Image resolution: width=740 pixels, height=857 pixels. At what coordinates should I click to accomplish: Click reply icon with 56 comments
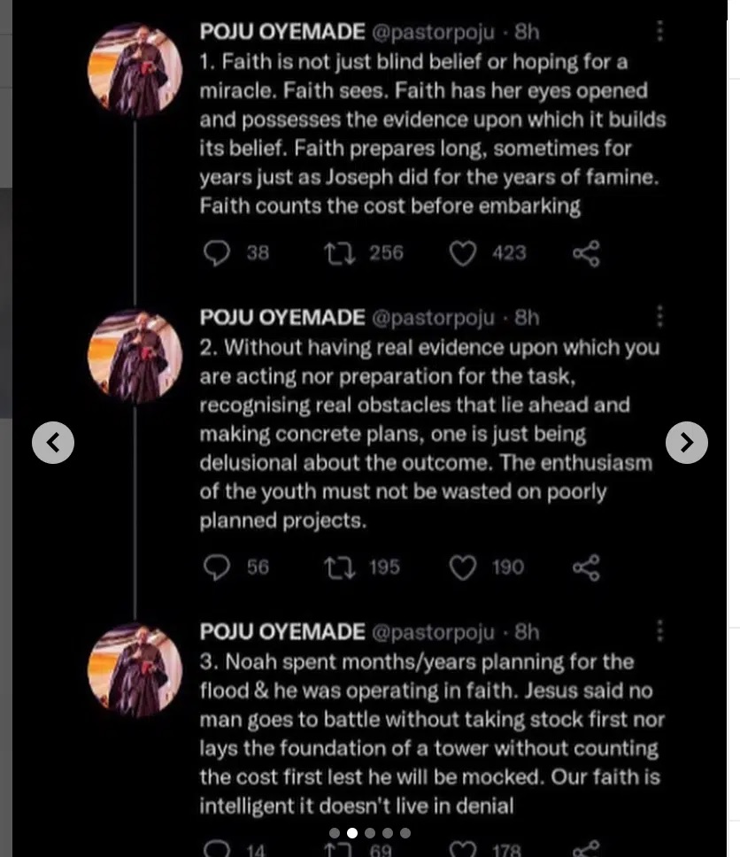(x=217, y=567)
